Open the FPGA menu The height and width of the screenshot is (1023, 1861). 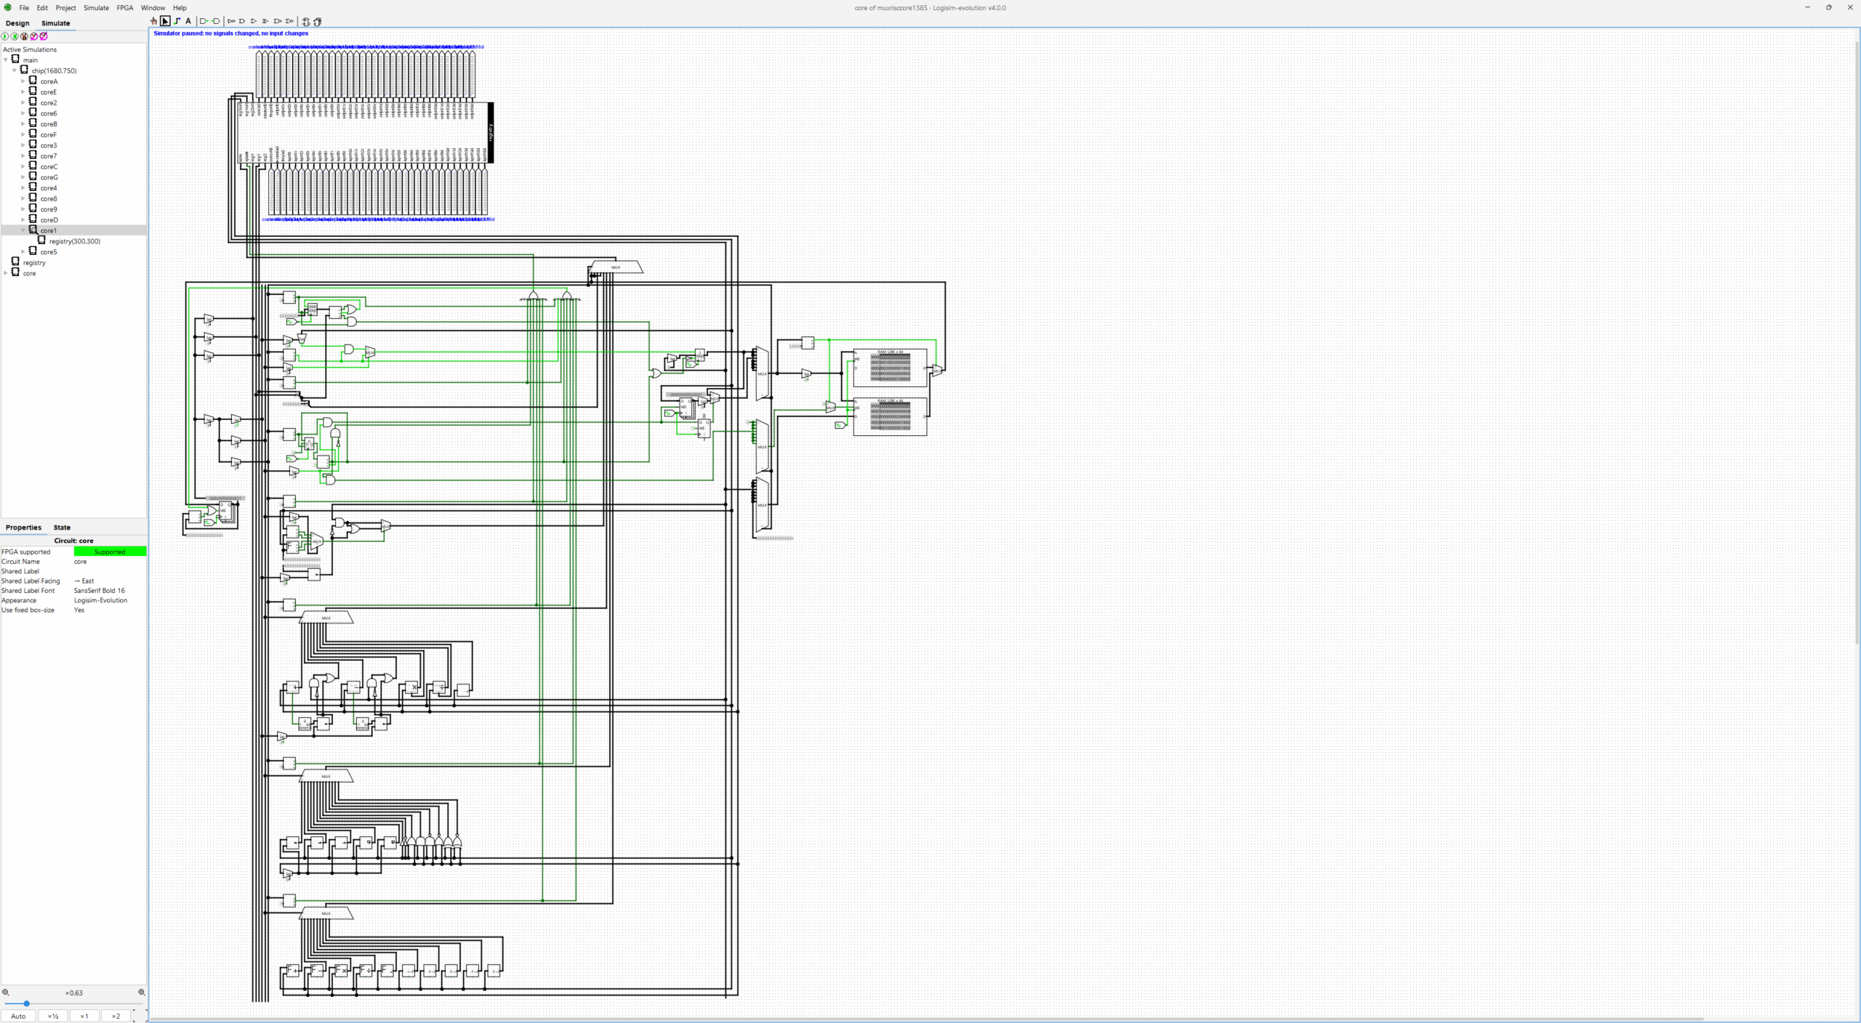tap(125, 8)
